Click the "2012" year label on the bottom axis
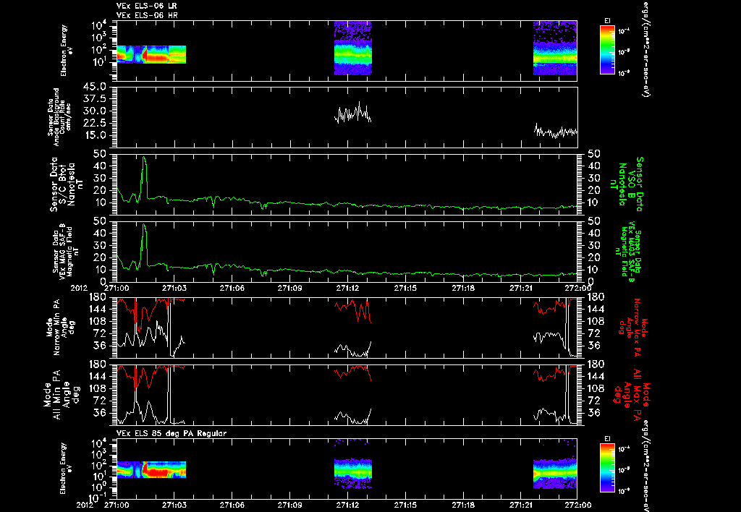 [x=87, y=505]
